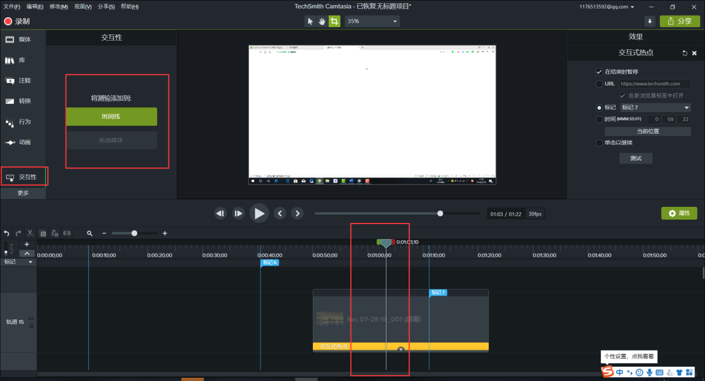The height and width of the screenshot is (381, 705).
Task: Step to next frame
Action: 238,214
